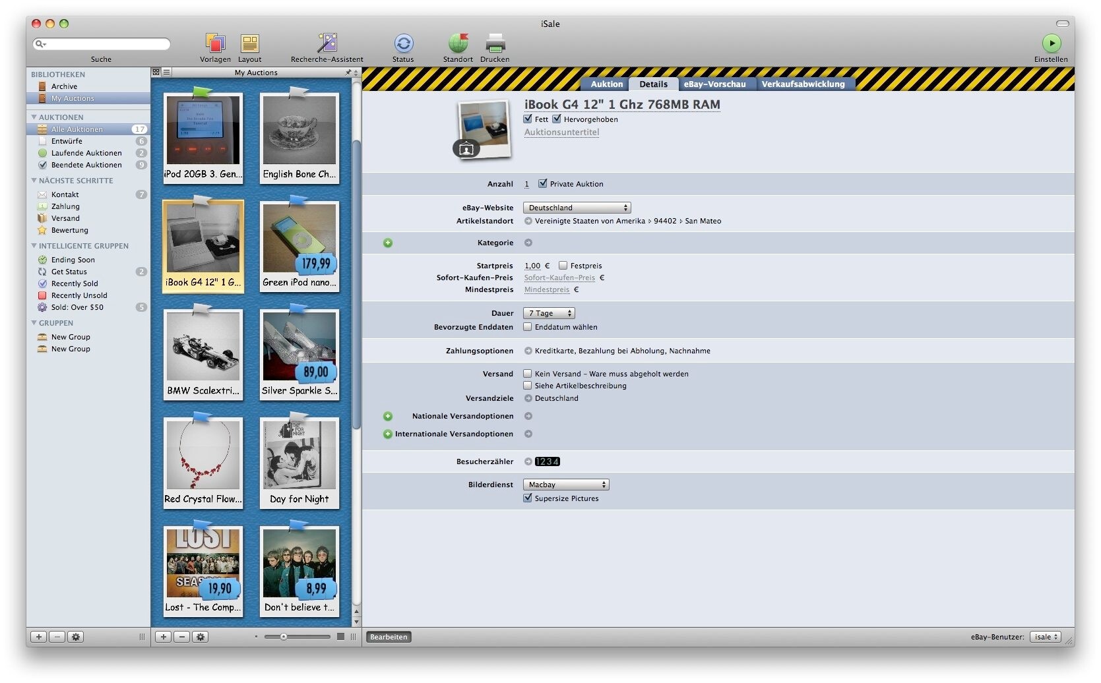Screen dimensions: 1101x683
Task: Uncheck Supersize Pictures
Action: 528,498
